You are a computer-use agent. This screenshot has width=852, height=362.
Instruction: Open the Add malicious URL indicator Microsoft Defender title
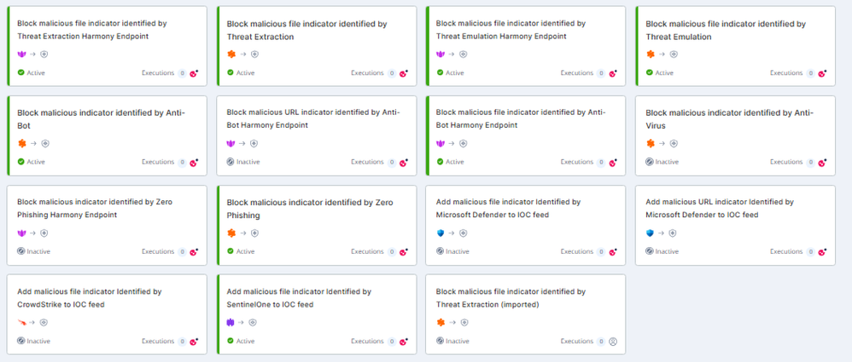pos(720,208)
